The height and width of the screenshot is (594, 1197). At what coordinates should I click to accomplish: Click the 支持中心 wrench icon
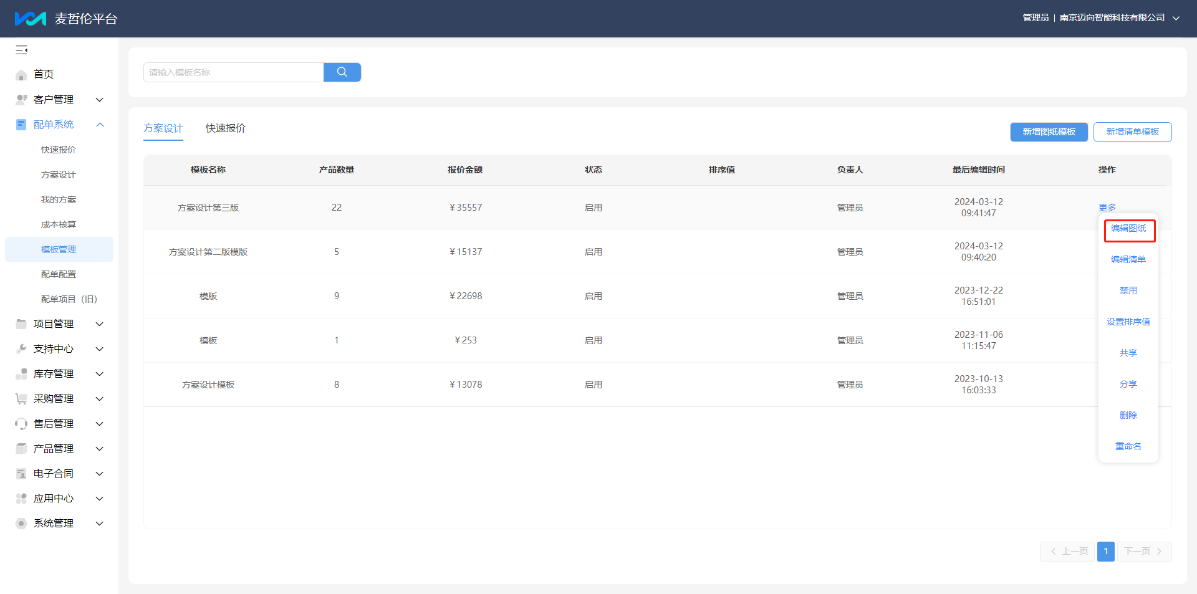[x=21, y=349]
